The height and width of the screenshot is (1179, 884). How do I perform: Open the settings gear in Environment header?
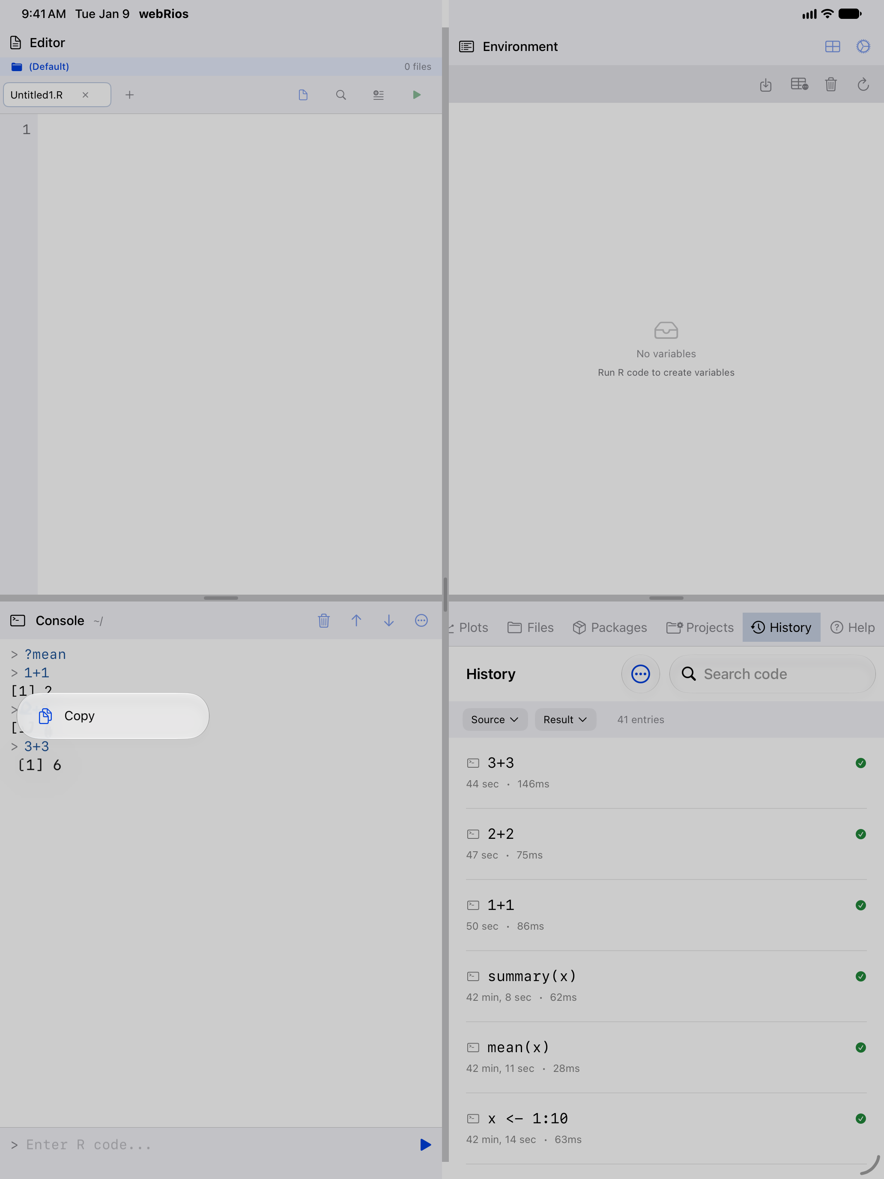point(863,46)
